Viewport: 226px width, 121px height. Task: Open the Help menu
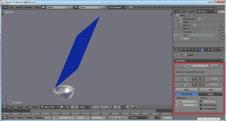[37, 7]
